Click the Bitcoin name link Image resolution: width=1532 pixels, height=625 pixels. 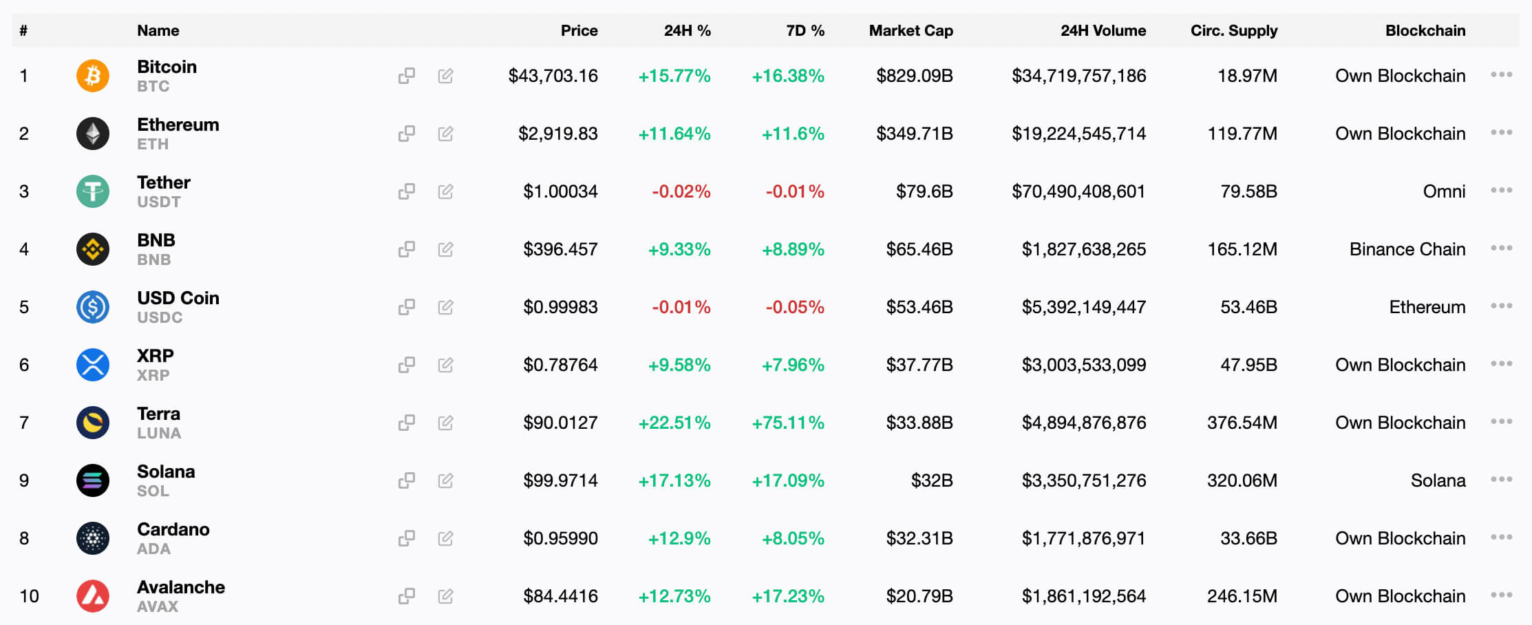[x=166, y=67]
